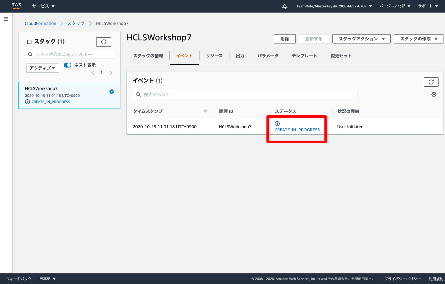Sort by タイムスタンプ arrow
This screenshot has width=445, height=284.
click(205, 111)
